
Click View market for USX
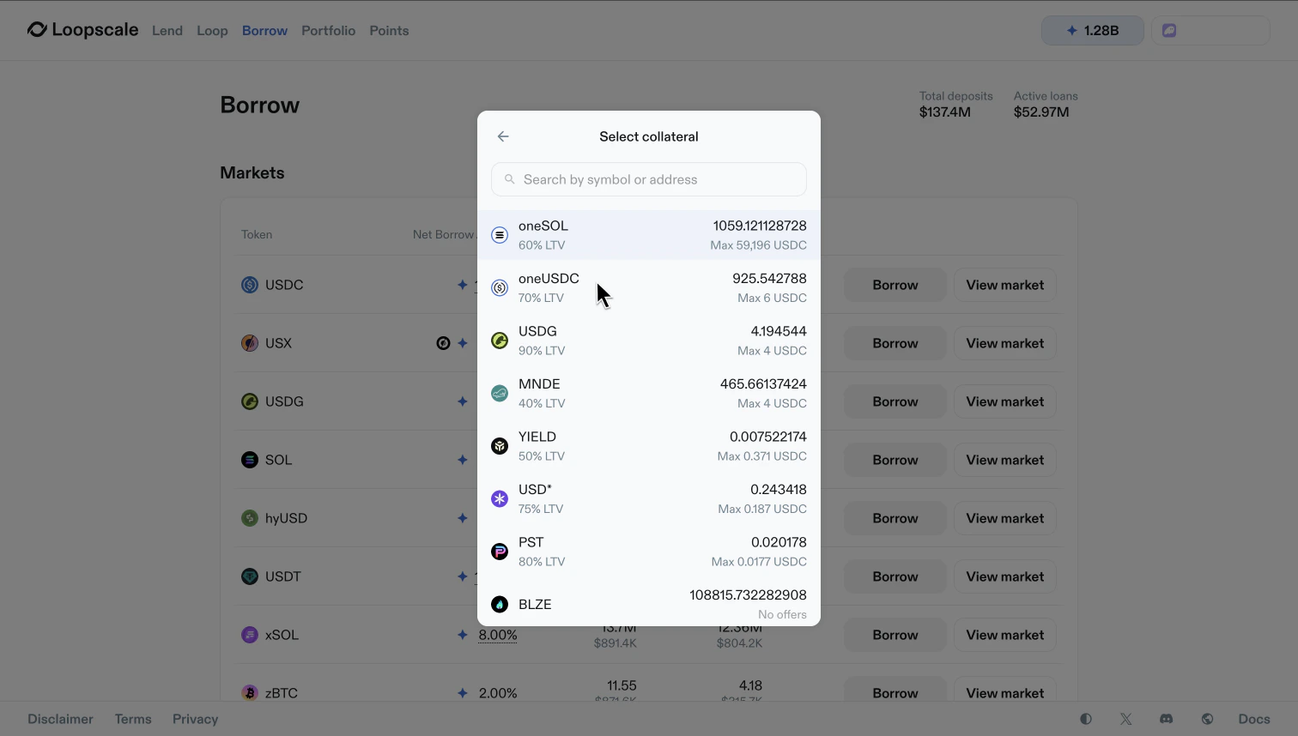click(x=1005, y=343)
